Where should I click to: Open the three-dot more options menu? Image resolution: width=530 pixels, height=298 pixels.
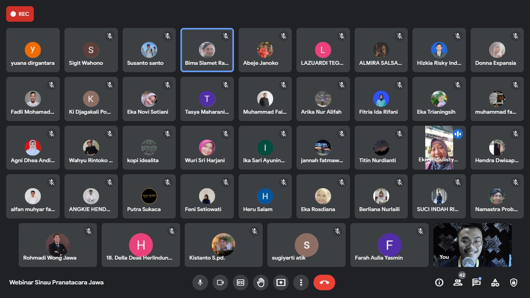pos(301,282)
